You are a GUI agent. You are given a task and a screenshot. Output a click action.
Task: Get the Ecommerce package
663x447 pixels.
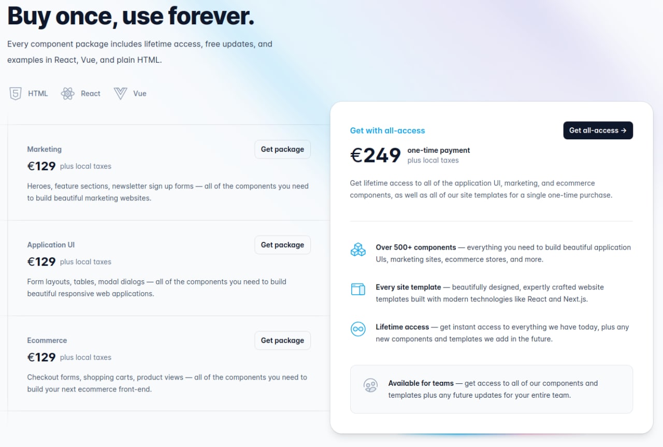click(x=282, y=340)
